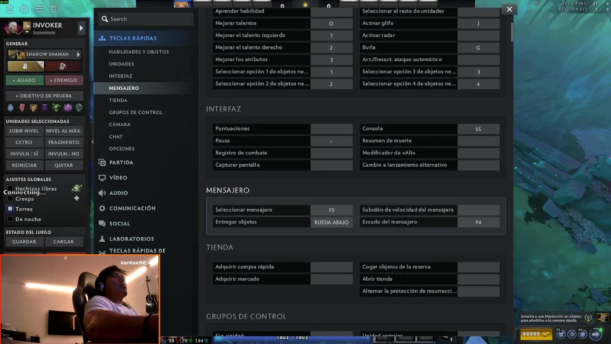Click + OBJETIVO DE PRUEBA button
Image resolution: width=611 pixels, height=344 pixels.
43,96
